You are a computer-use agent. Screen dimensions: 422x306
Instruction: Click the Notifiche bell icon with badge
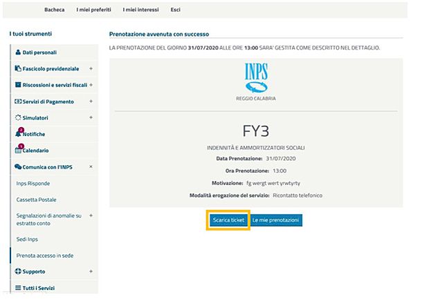pyautogui.click(x=19, y=133)
